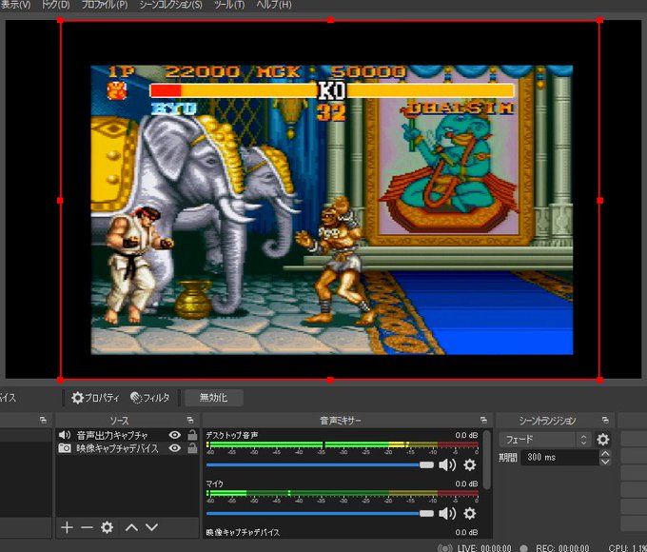Pop out the 音声ミキサー dock panel

click(x=483, y=421)
